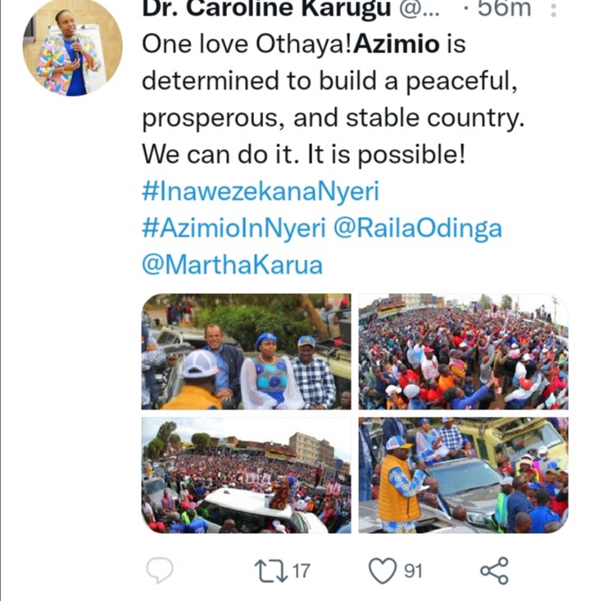Like the tweet with heart icon
This screenshot has width=590, height=601.
[382, 571]
